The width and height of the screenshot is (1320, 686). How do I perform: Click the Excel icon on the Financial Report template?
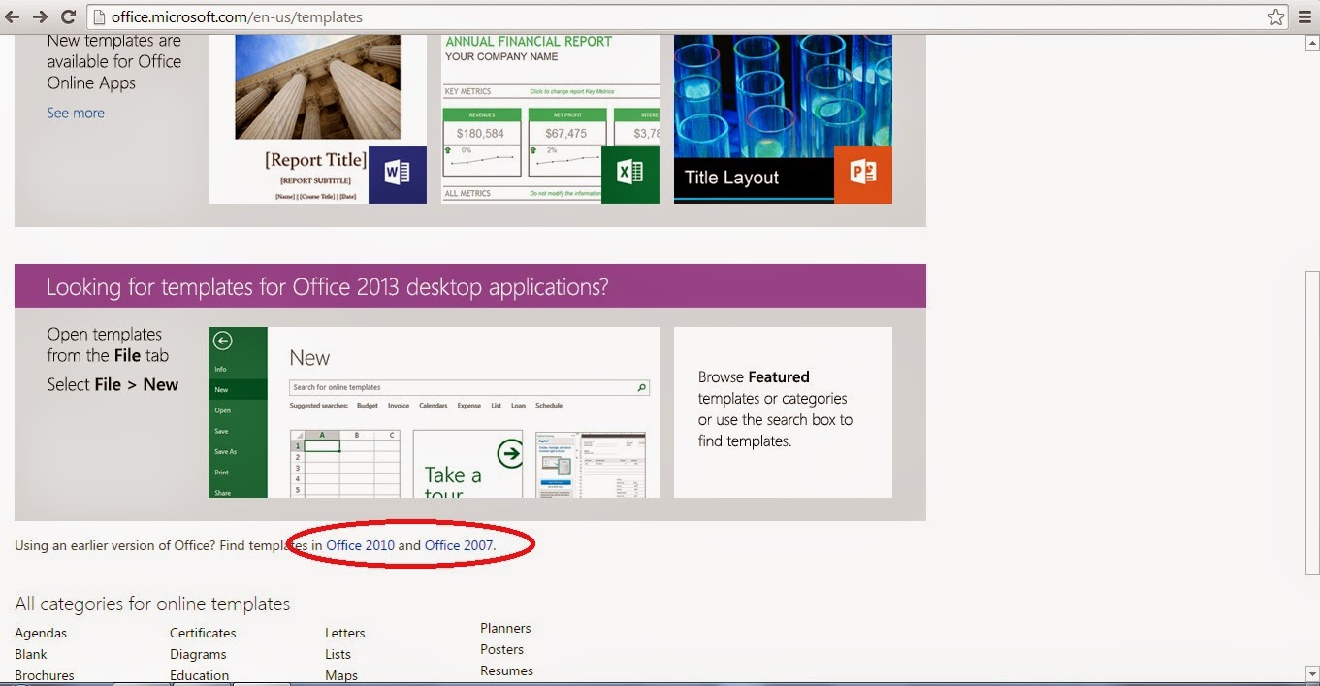pyautogui.click(x=629, y=174)
